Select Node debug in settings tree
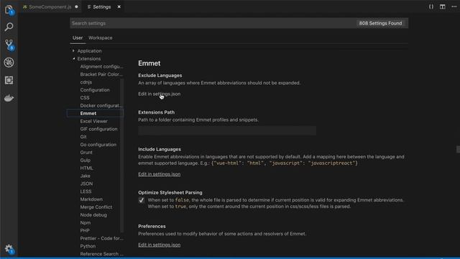Screen dimensions: 460x259 [x=93, y=215]
